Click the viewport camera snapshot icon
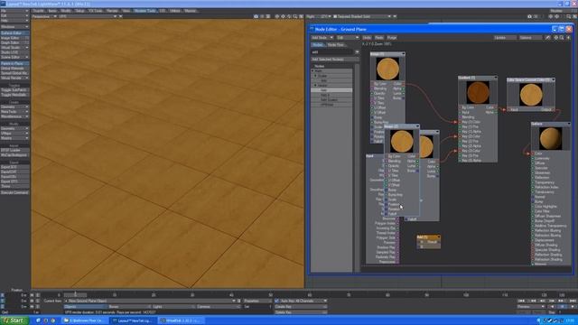The image size is (578, 325). pyautogui.click(x=256, y=16)
